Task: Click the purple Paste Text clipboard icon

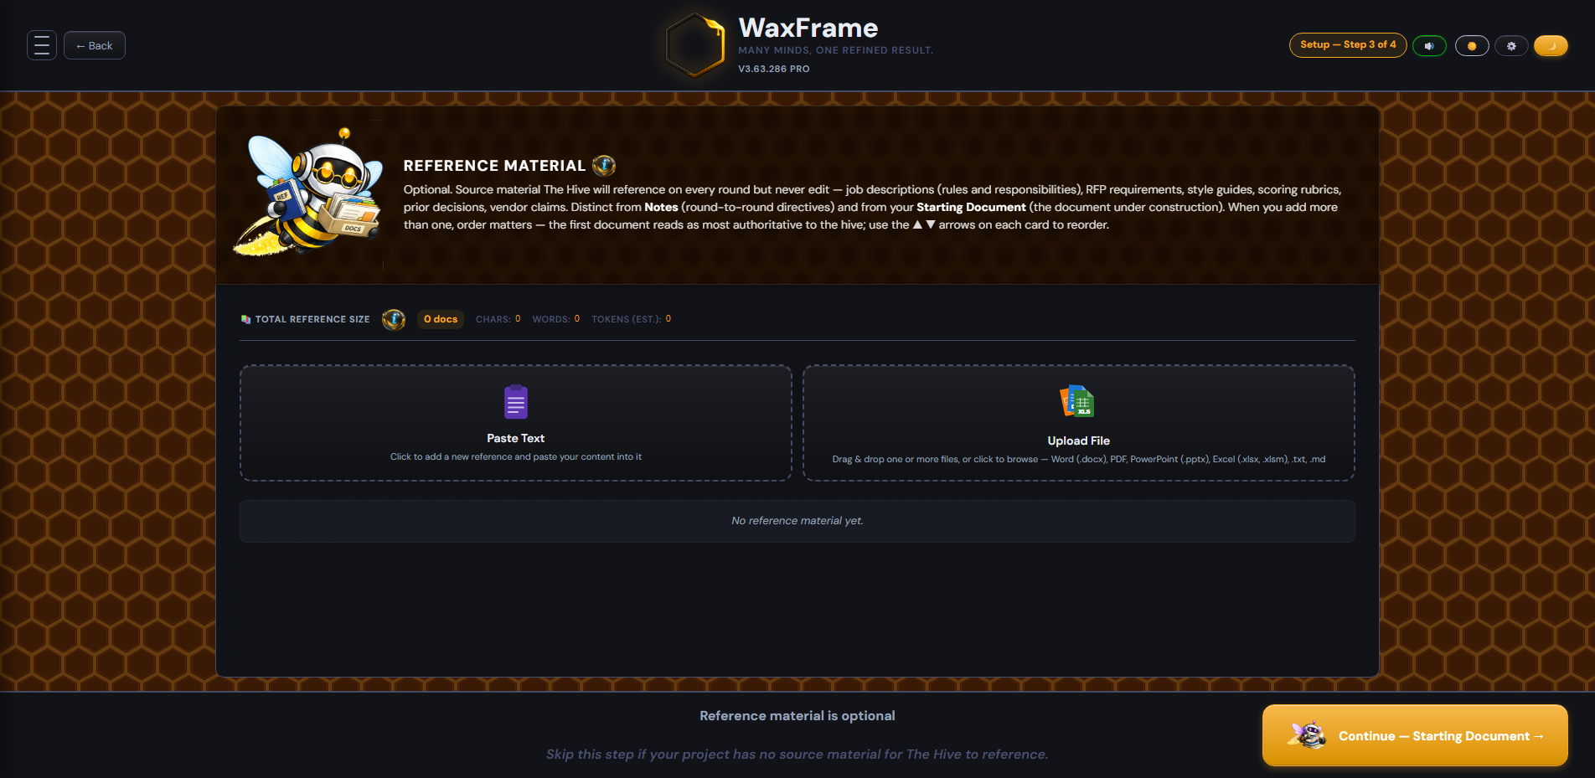Action: (516, 402)
